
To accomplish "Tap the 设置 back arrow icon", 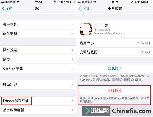I will click(x=3, y=9).
